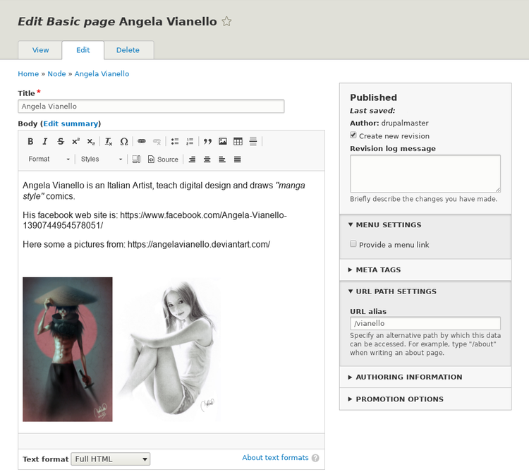Screen dimensions: 529x472
Task: Open the About text formats link
Action: (275, 457)
